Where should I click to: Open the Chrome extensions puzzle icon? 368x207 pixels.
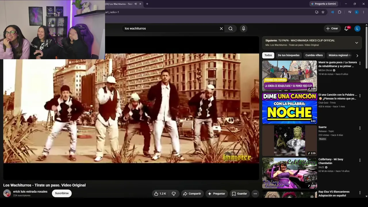340,12
